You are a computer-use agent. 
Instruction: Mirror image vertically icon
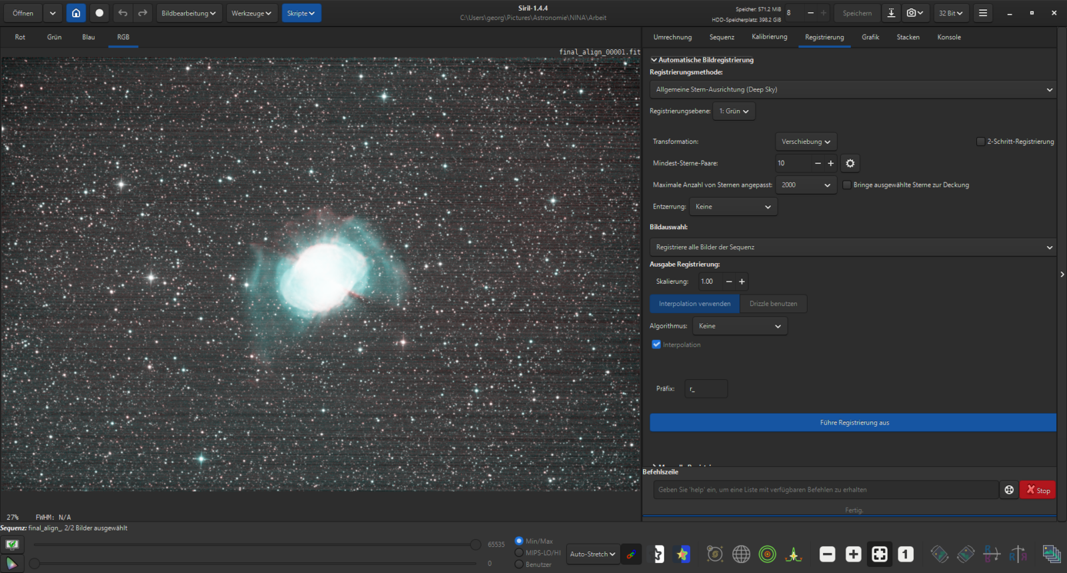[1018, 554]
